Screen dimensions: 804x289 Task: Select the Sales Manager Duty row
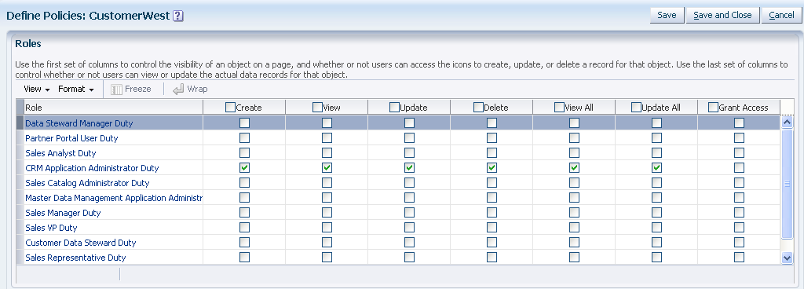tap(398, 212)
